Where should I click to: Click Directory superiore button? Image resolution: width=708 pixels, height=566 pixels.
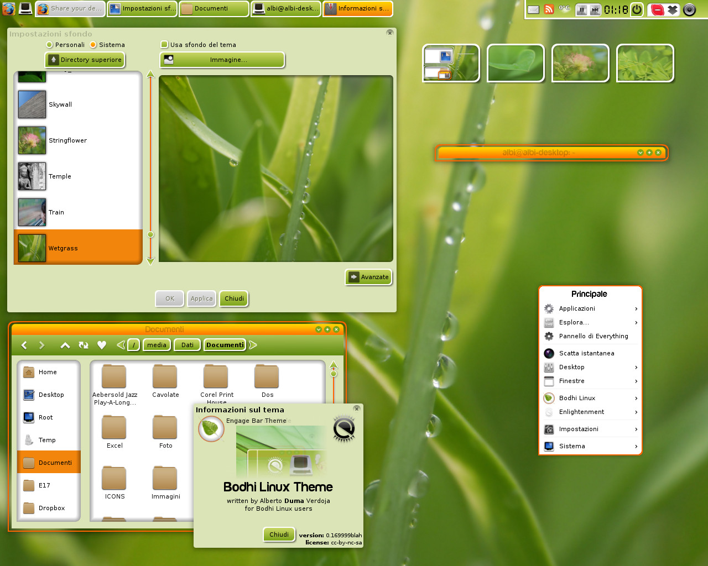[x=84, y=59]
